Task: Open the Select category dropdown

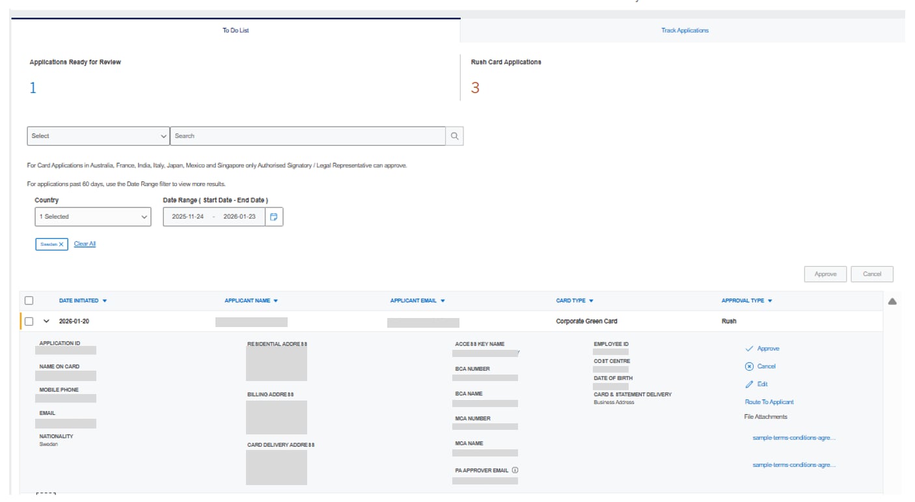Action: (x=98, y=135)
